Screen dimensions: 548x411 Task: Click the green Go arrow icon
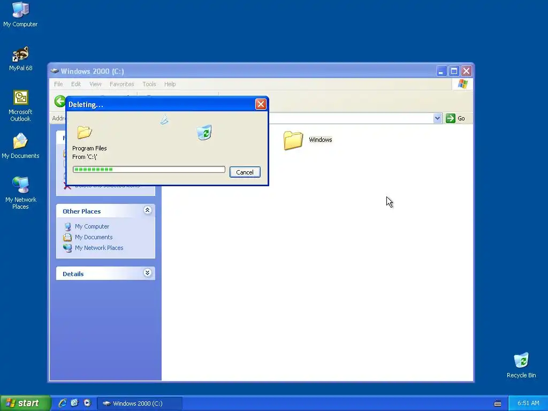(x=451, y=118)
